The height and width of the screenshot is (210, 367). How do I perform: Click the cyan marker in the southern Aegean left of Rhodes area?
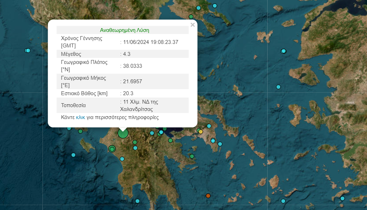(283, 201)
